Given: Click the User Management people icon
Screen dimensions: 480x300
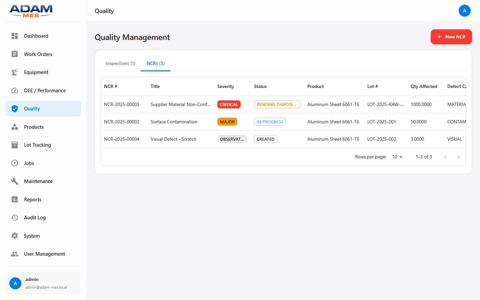Looking at the screenshot, I should click(x=15, y=254).
